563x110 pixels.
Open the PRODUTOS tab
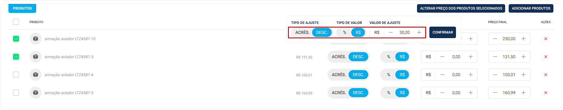click(22, 8)
